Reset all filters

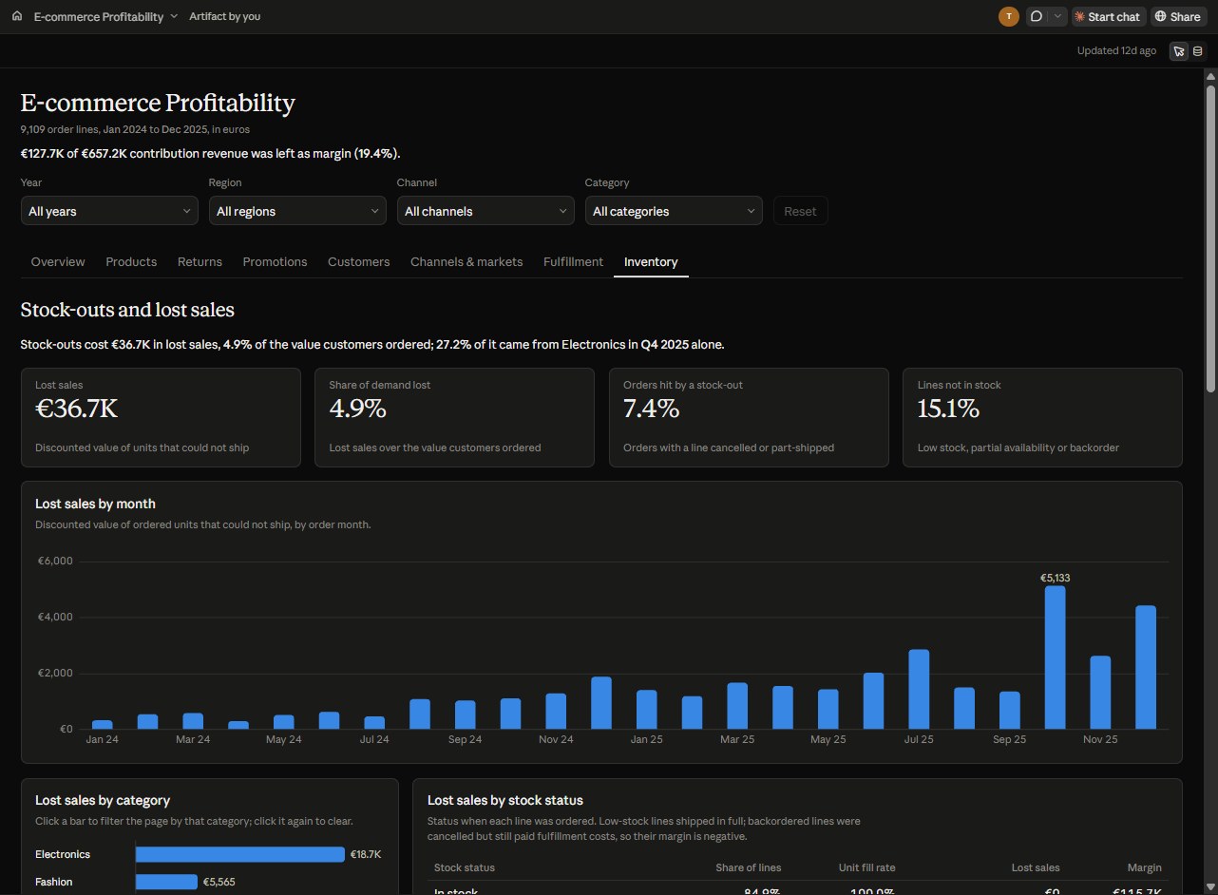[x=800, y=211]
